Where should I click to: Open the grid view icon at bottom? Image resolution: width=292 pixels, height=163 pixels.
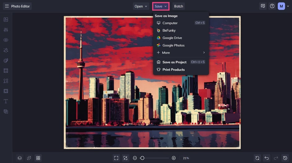38,158
